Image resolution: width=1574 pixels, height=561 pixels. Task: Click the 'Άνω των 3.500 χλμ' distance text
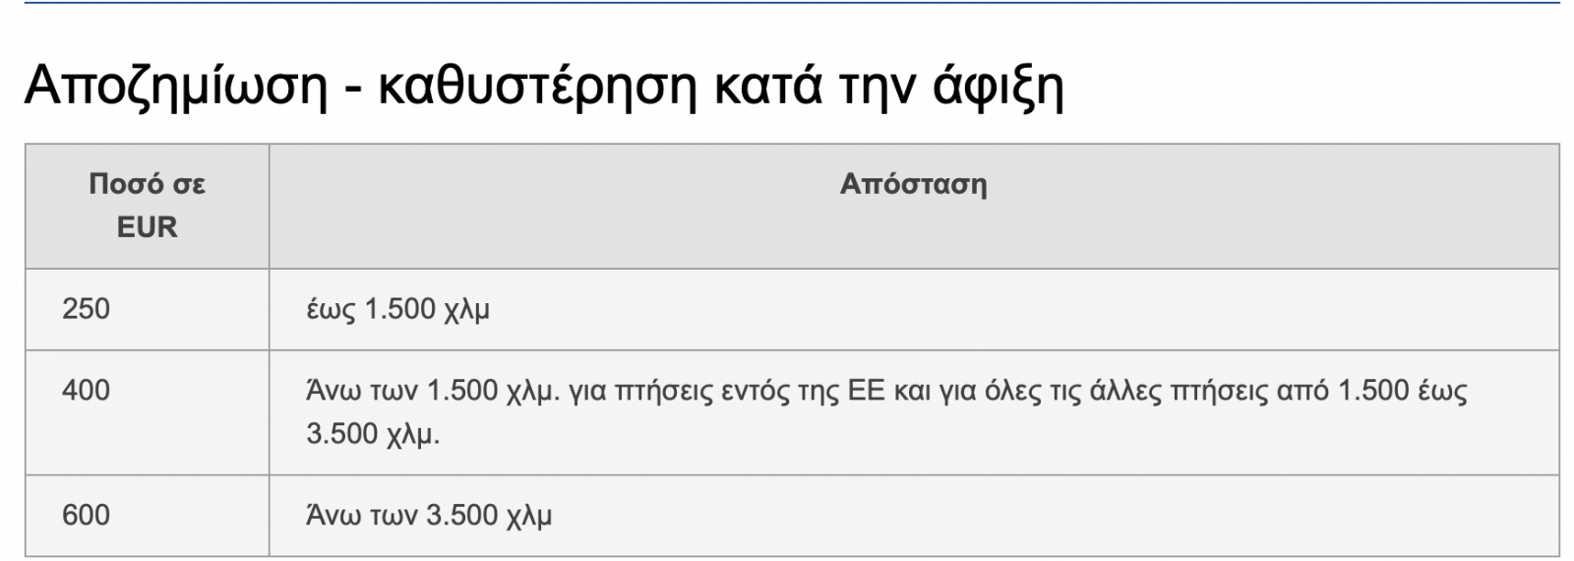pos(429,515)
